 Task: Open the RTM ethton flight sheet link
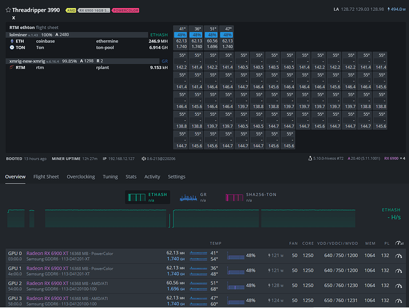34,27
